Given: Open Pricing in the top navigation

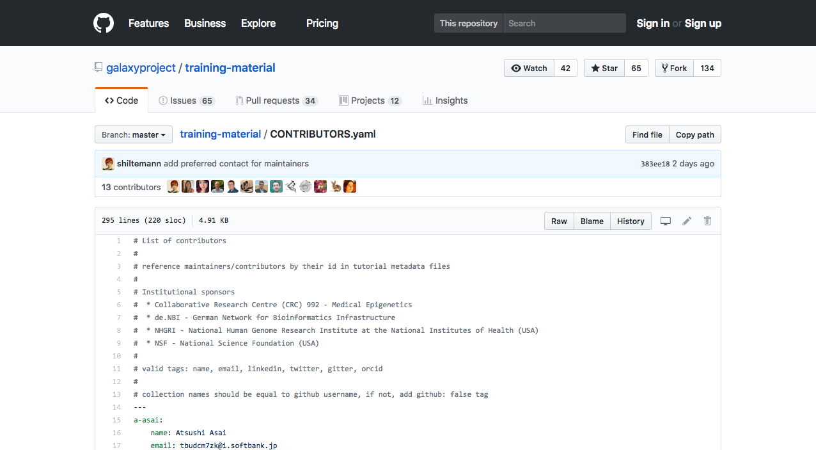Looking at the screenshot, I should pyautogui.click(x=322, y=23).
